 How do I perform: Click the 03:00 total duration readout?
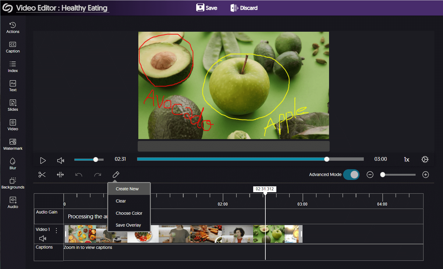click(381, 159)
